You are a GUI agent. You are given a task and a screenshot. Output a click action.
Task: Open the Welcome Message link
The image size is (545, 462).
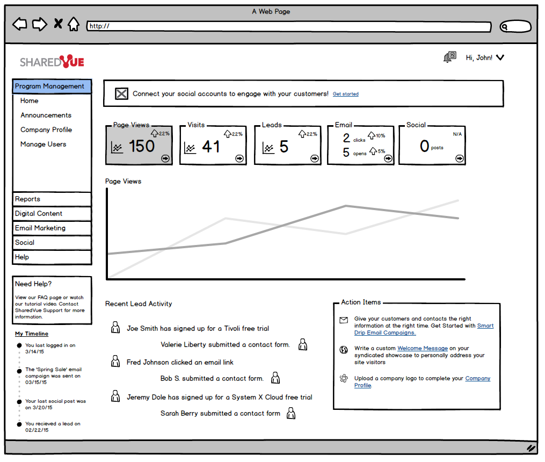pos(422,348)
